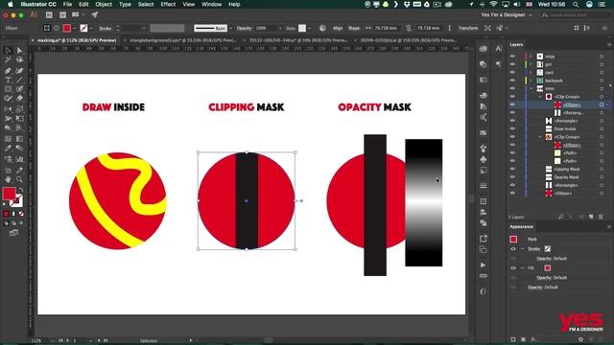Select the Eraser tool
The image size is (614, 345).
point(19,99)
